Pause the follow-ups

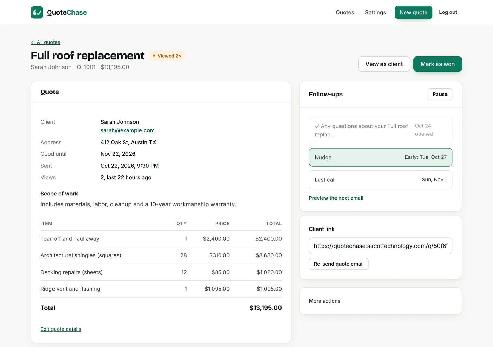coord(440,94)
